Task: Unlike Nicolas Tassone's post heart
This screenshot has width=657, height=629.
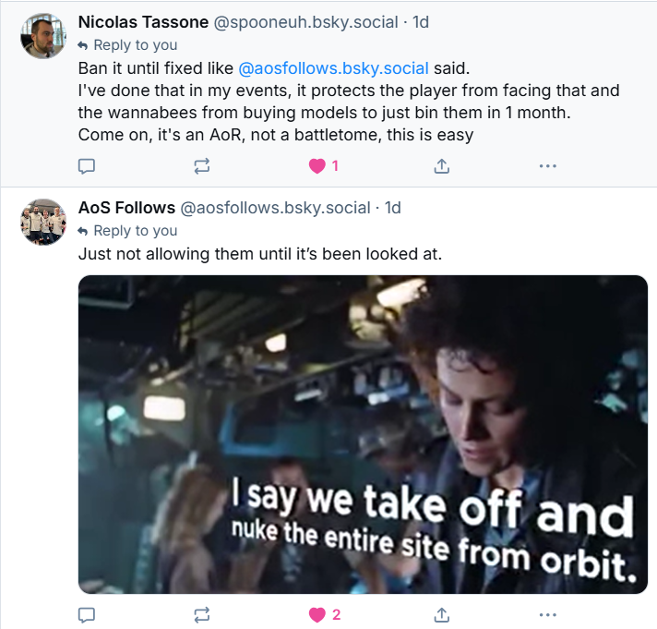Action: click(317, 166)
